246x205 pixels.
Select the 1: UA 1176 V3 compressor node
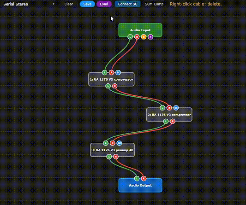click(x=111, y=79)
